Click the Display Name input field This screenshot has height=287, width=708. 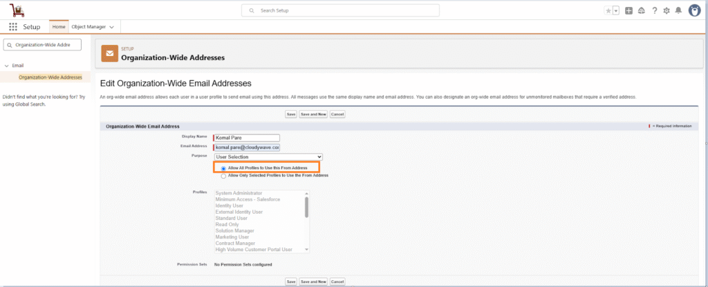pyautogui.click(x=247, y=137)
